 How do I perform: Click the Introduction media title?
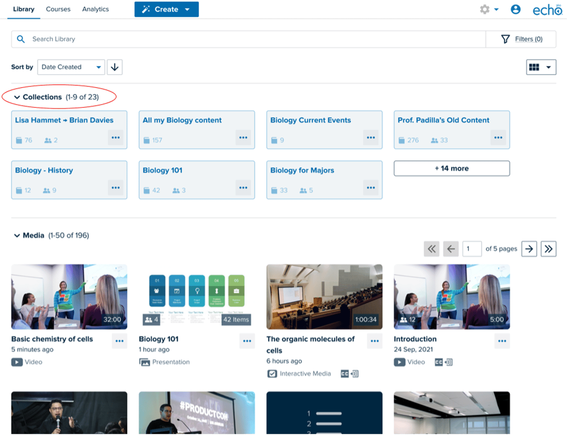[x=415, y=339]
